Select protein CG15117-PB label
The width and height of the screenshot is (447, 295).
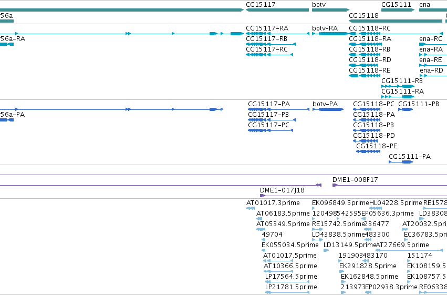tap(268, 115)
